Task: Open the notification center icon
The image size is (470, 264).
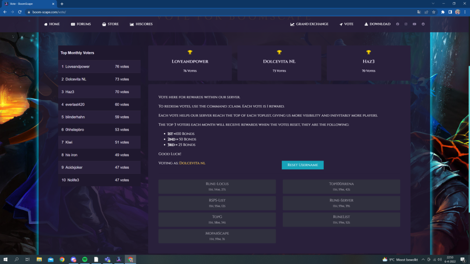Action: [463, 259]
